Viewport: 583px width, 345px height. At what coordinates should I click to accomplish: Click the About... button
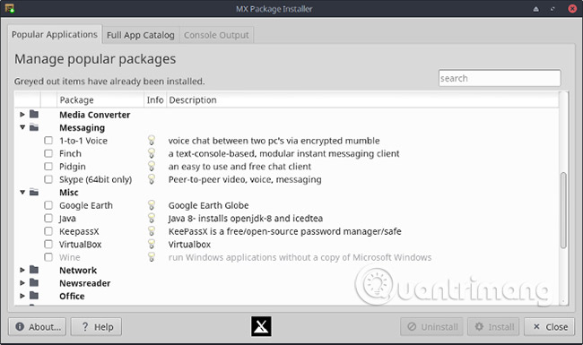point(37,327)
